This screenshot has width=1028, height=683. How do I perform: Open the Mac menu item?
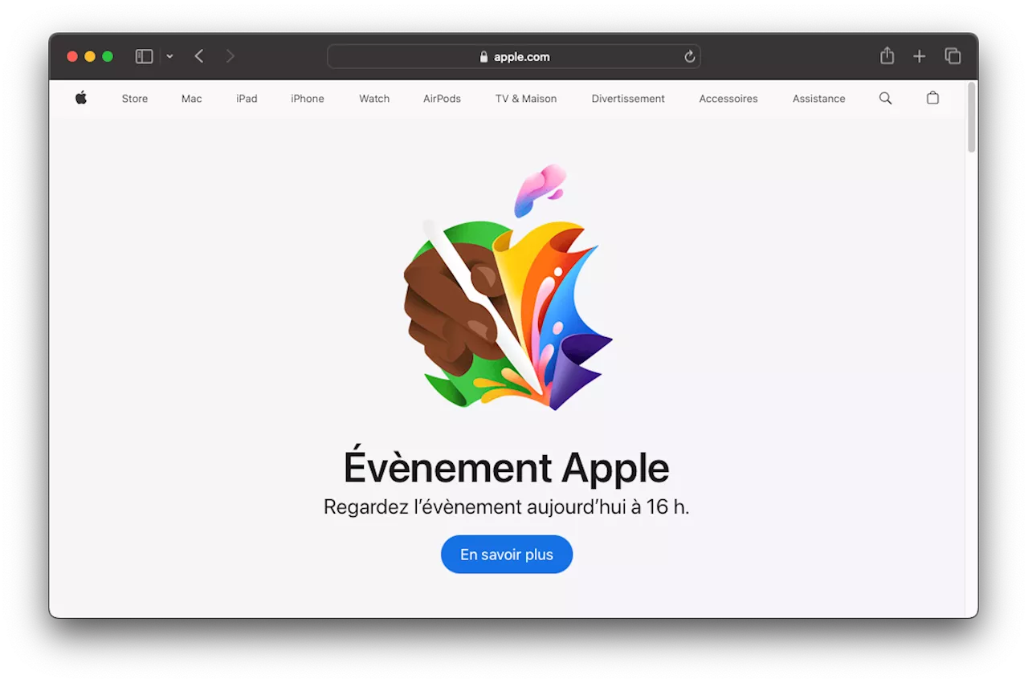click(x=192, y=99)
